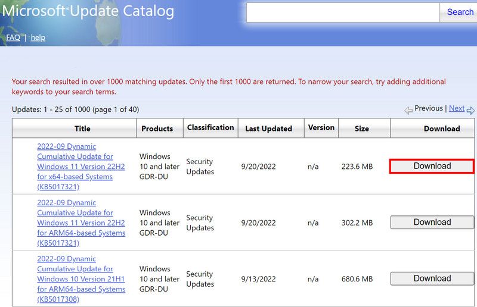Go to Next results page

coord(457,108)
